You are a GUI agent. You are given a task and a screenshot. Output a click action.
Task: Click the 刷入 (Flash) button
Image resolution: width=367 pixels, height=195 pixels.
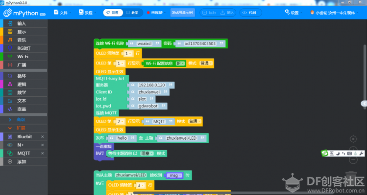[227, 13]
